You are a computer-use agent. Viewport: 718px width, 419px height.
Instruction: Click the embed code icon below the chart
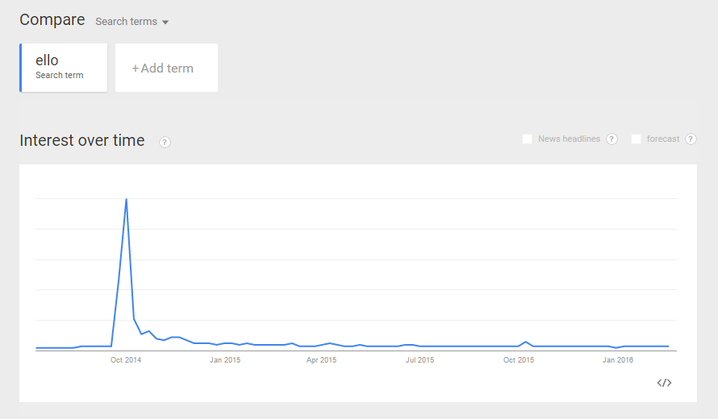(x=664, y=383)
